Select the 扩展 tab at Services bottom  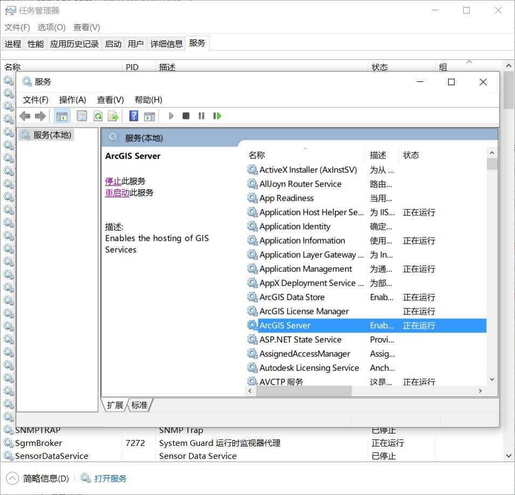click(115, 405)
